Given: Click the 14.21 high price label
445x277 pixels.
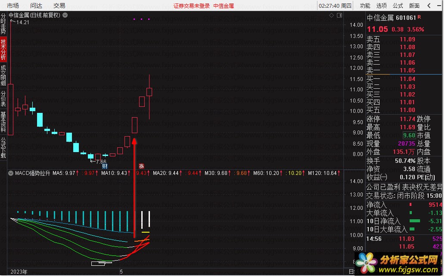Looking at the screenshot, I should (23, 22).
